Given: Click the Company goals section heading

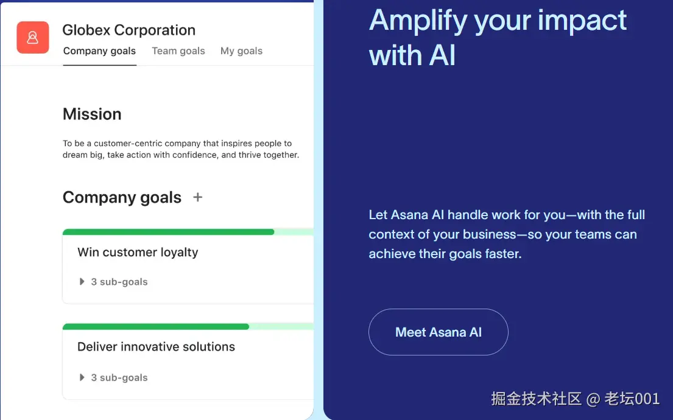Looking at the screenshot, I should pyautogui.click(x=122, y=197).
